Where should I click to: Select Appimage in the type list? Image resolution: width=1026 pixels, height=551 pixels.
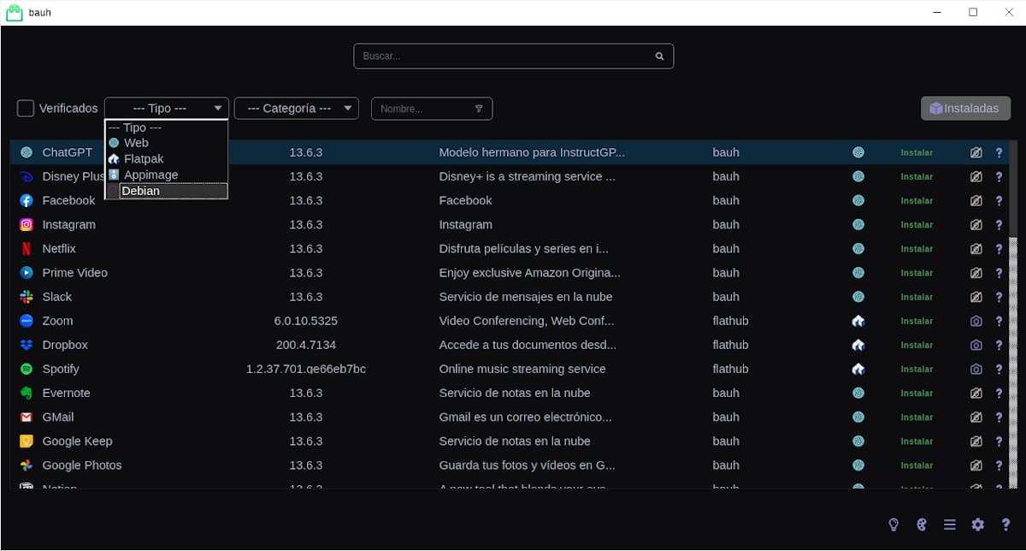tap(167, 175)
